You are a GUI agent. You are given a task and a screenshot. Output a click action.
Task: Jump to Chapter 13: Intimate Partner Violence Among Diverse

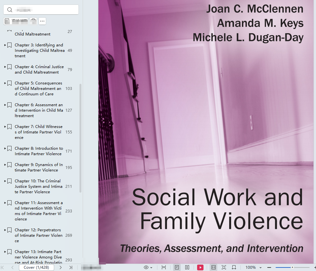coord(38,257)
